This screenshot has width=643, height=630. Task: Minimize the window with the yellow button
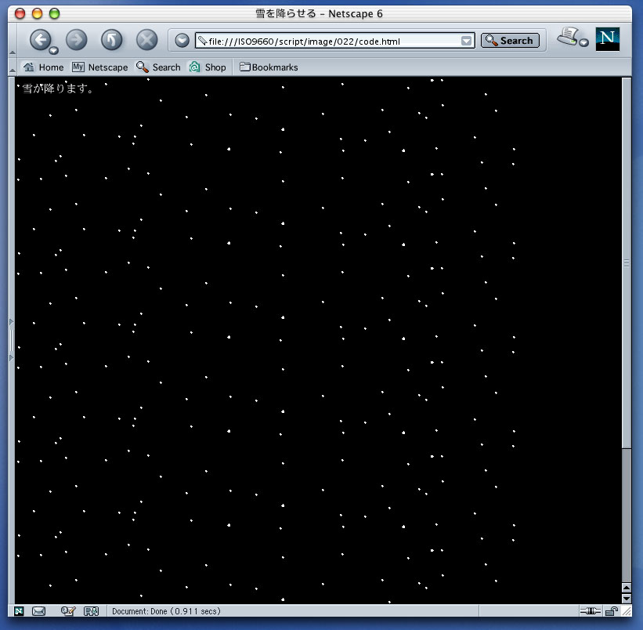point(37,13)
